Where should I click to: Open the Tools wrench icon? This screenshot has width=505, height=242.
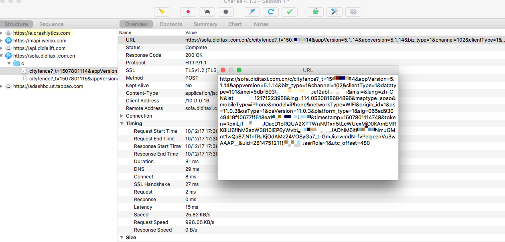pyautogui.click(x=335, y=12)
